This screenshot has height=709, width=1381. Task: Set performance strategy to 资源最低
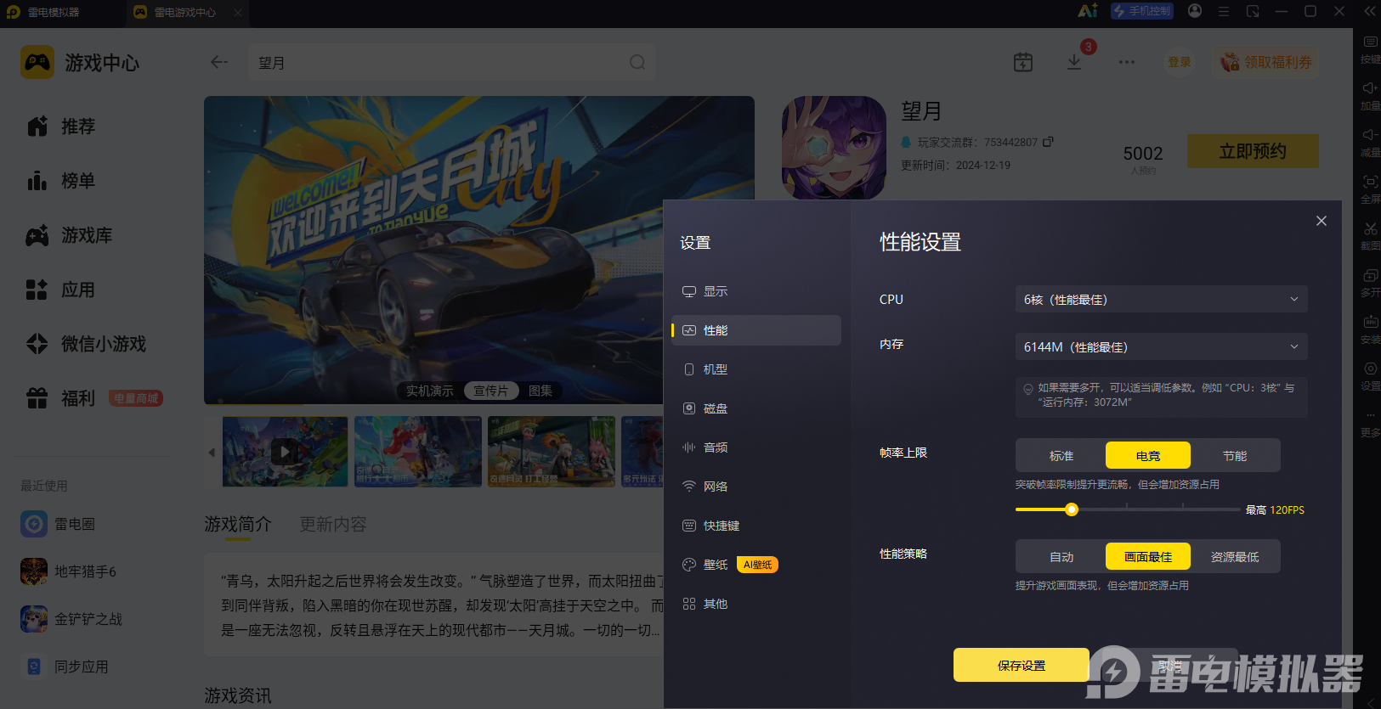point(1235,557)
